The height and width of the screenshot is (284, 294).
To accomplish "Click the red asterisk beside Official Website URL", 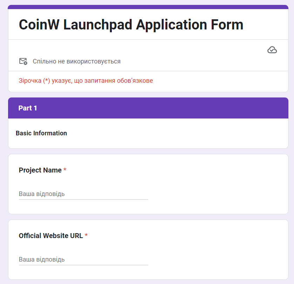I will coord(86,236).
